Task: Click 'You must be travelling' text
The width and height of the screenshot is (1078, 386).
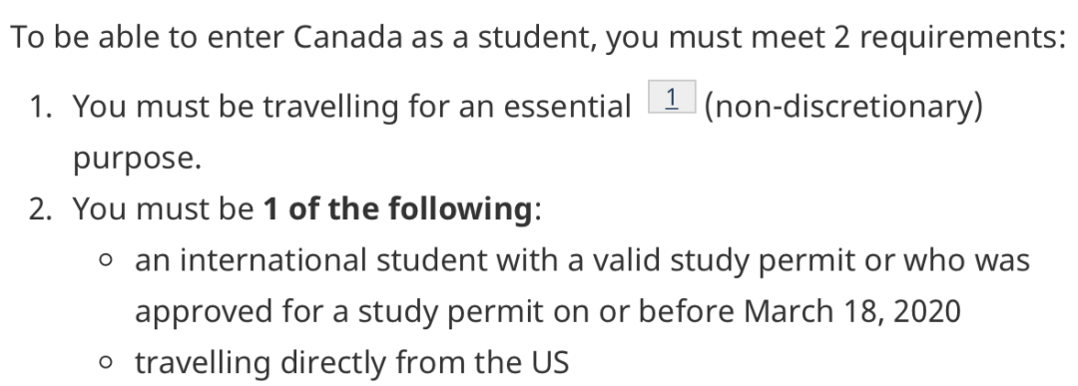Action: (236, 107)
